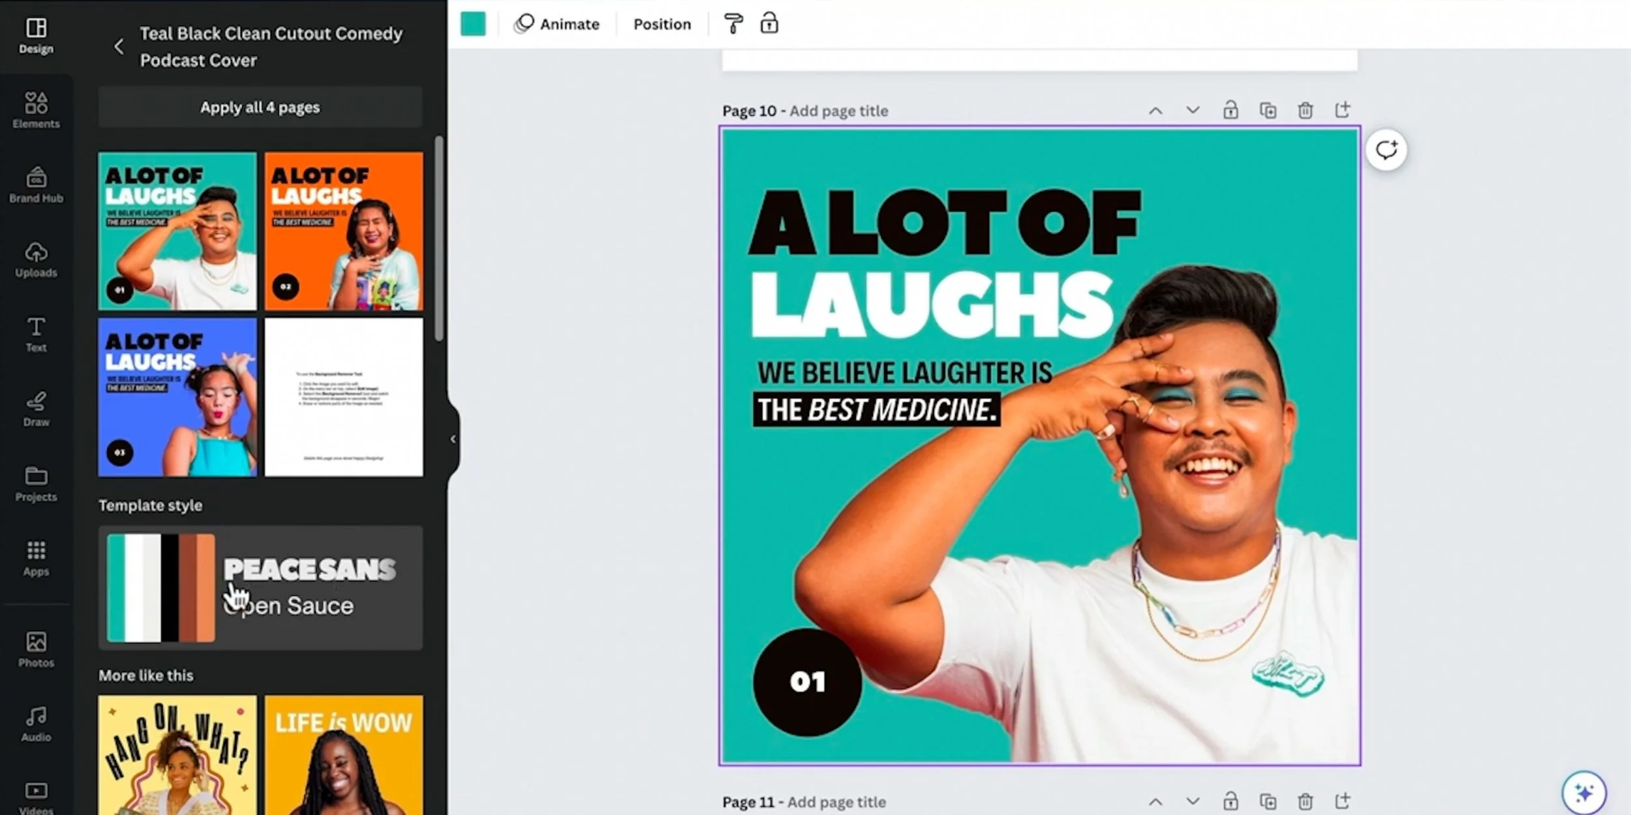Duplicate Page 10 using the duplicate icon
Image resolution: width=1631 pixels, height=815 pixels.
(1268, 110)
